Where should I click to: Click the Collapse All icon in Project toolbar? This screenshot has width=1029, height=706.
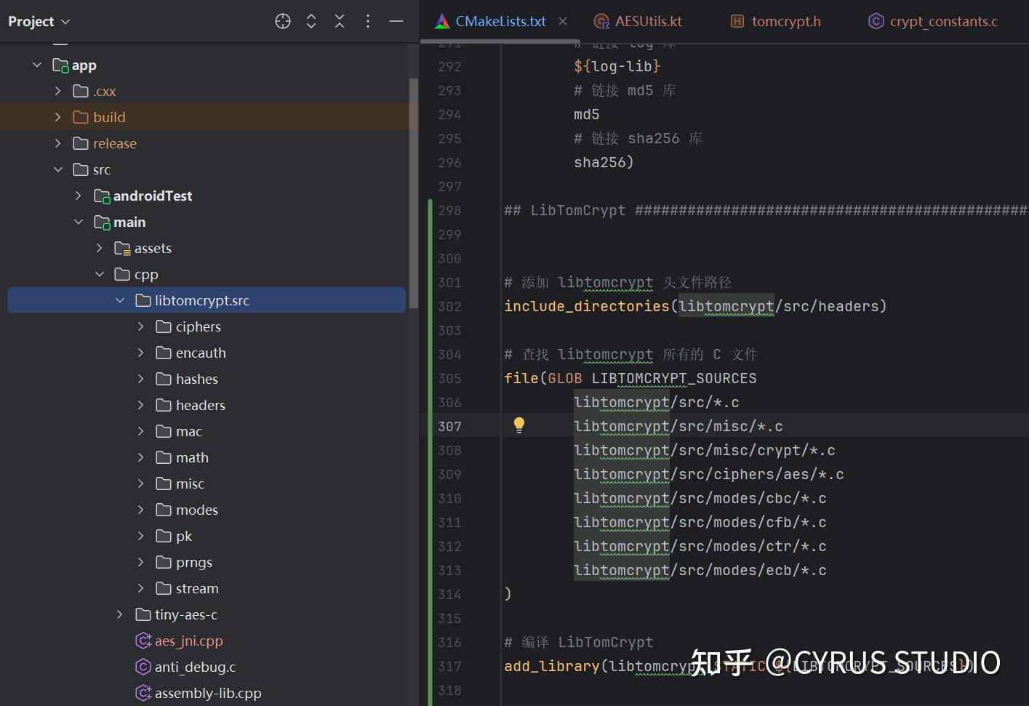tap(339, 21)
